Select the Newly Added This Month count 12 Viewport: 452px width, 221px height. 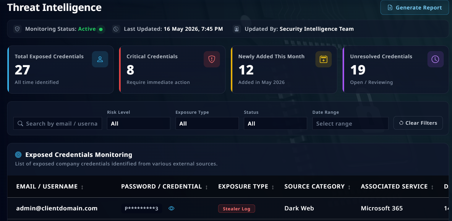(x=246, y=70)
